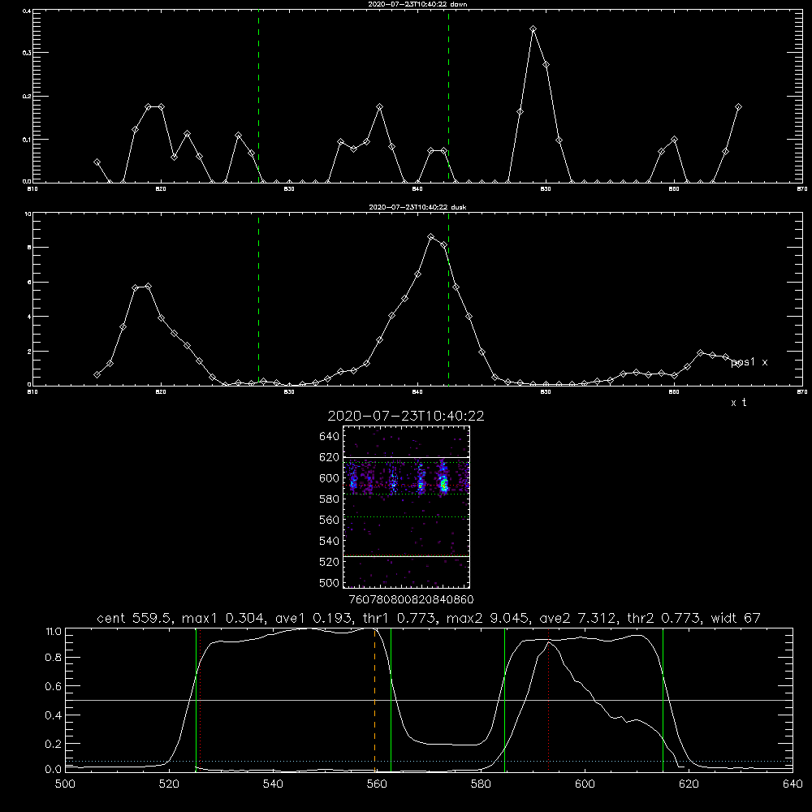This screenshot has width=812, height=812.
Task: Click the brightest green blob in the heatmap
Action: (444, 485)
